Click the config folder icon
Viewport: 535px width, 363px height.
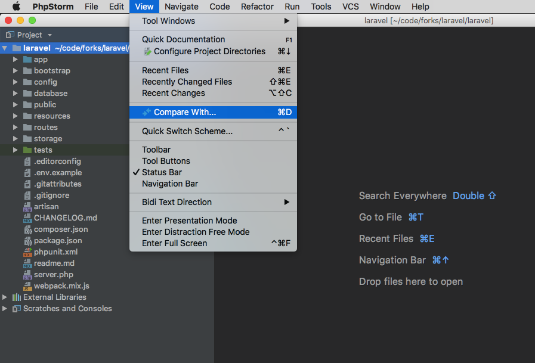click(x=27, y=82)
